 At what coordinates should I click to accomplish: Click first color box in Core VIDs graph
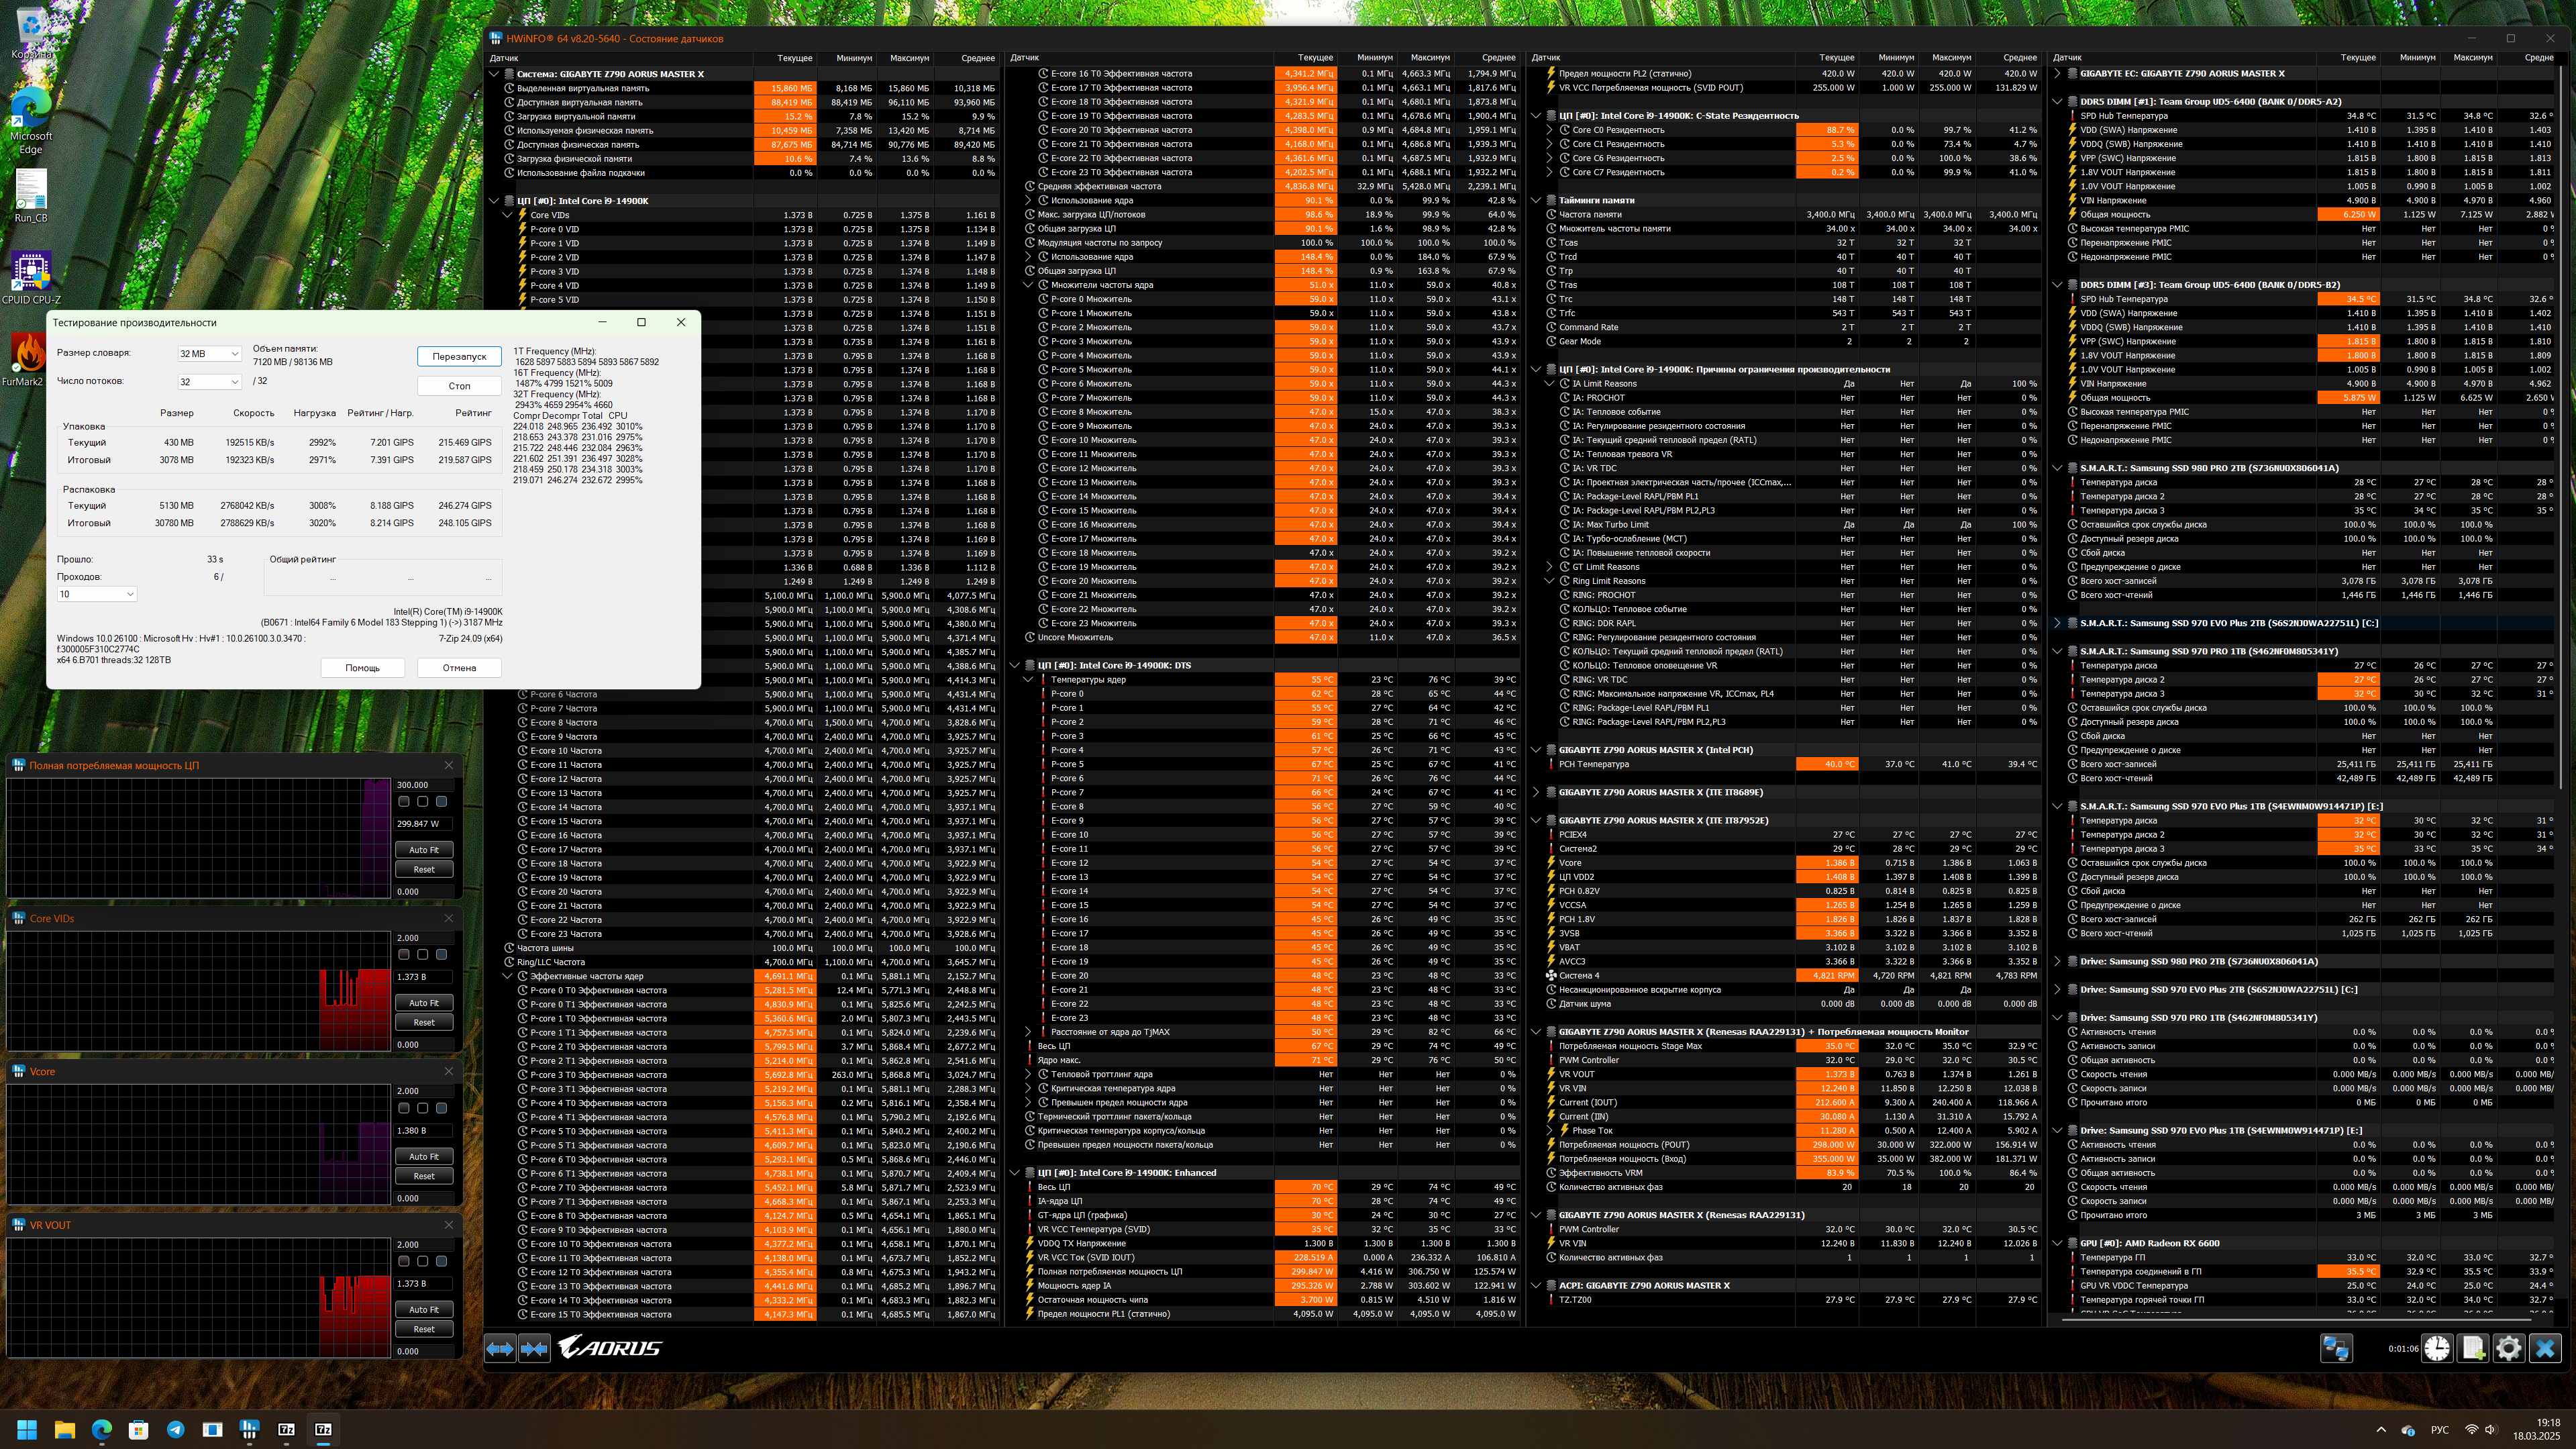(404, 954)
